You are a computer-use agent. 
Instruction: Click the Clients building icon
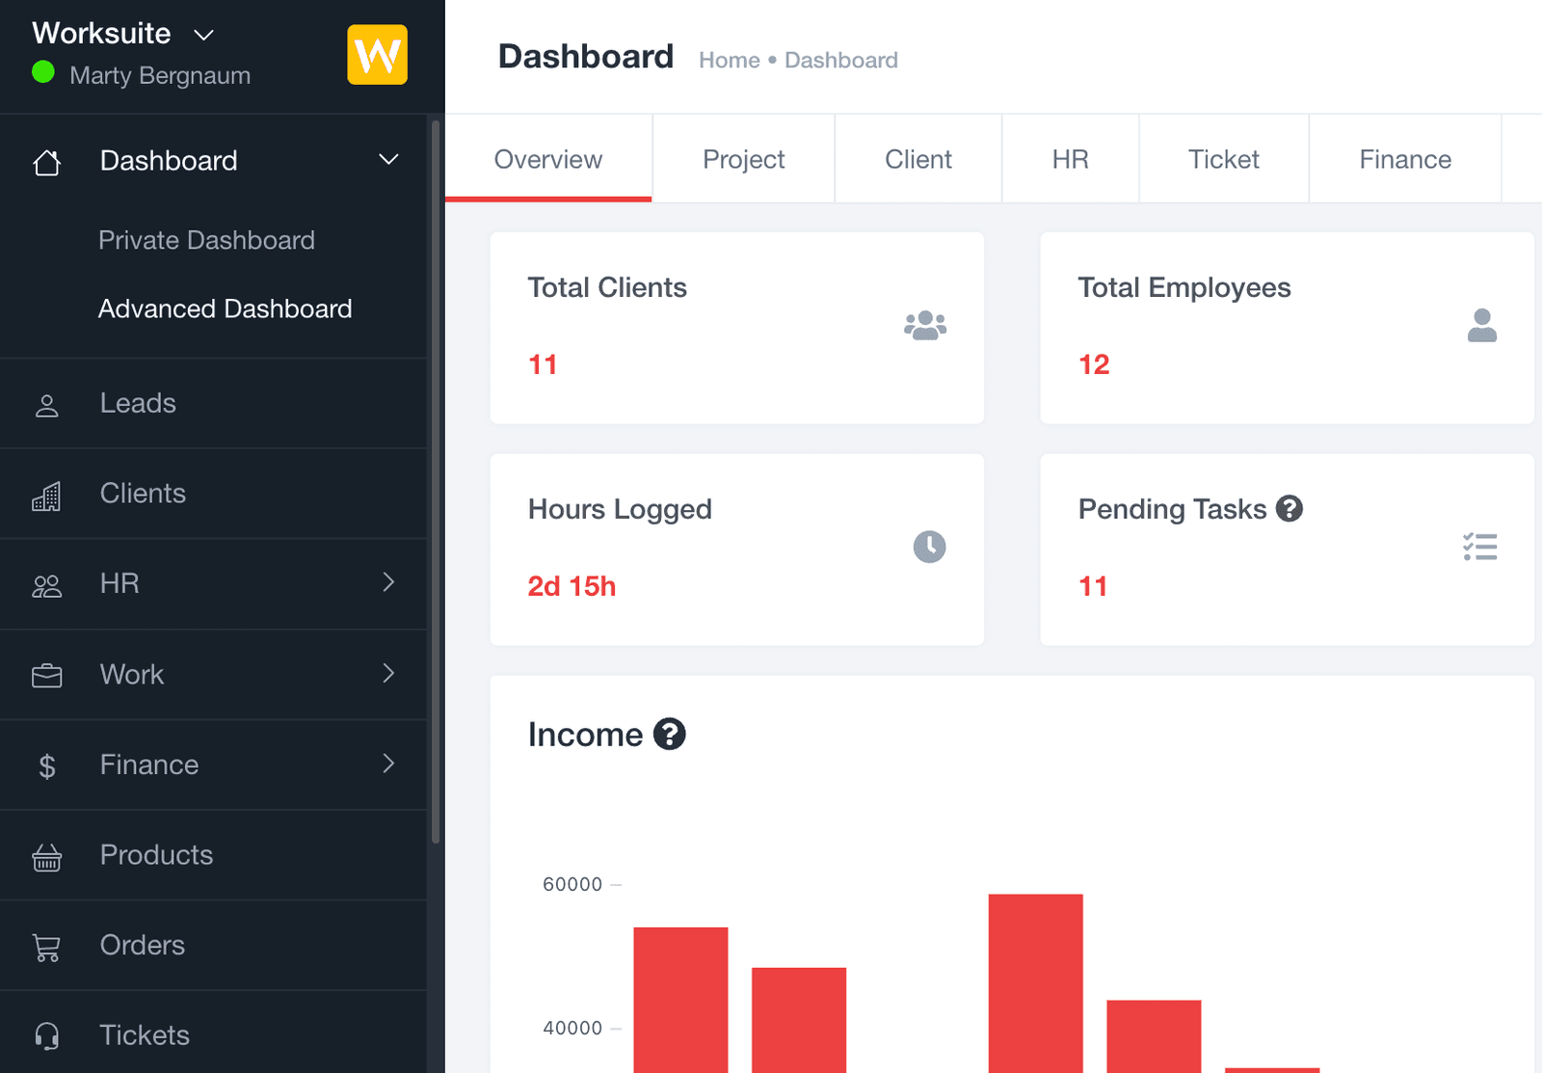click(46, 493)
